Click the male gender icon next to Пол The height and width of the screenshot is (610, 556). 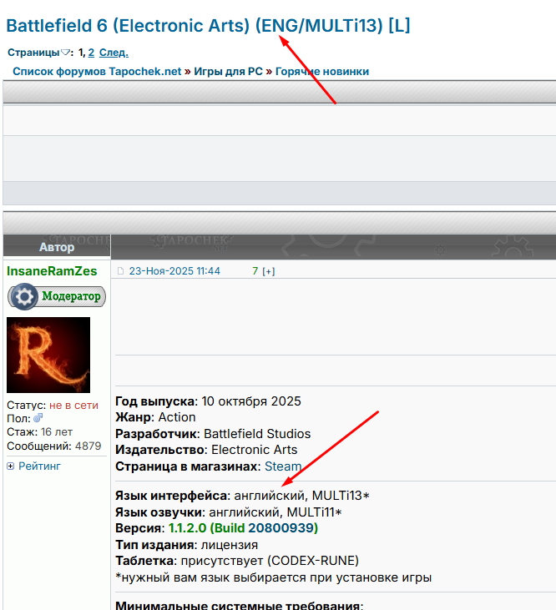38,418
